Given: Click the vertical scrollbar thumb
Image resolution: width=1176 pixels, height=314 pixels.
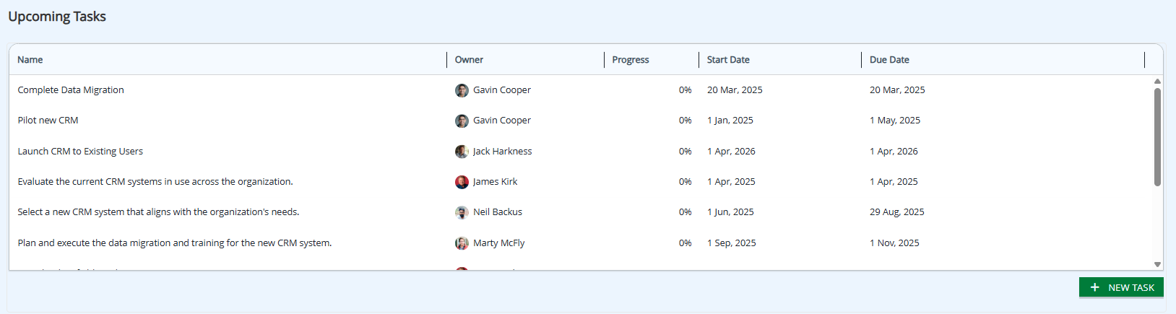Looking at the screenshot, I should pos(1157,137).
